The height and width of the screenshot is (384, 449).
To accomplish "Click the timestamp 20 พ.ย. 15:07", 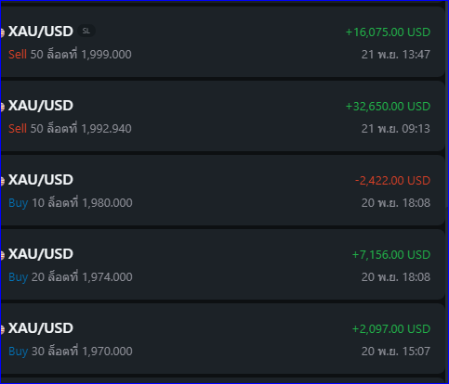I will click(396, 352).
